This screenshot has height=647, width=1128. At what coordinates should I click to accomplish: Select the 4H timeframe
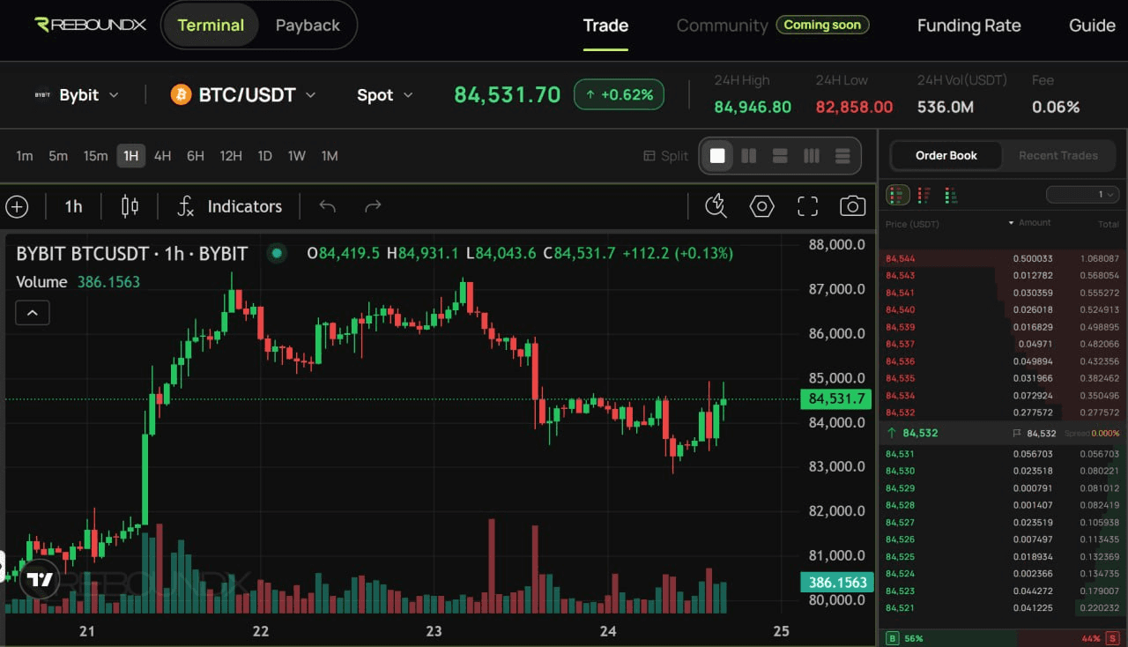162,156
